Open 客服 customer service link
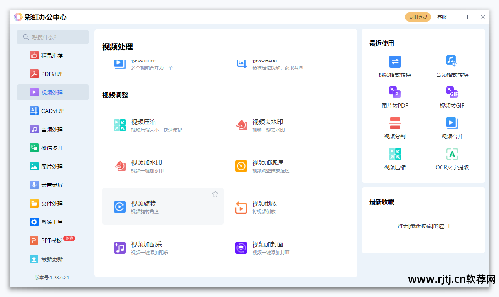 pyautogui.click(x=442, y=17)
